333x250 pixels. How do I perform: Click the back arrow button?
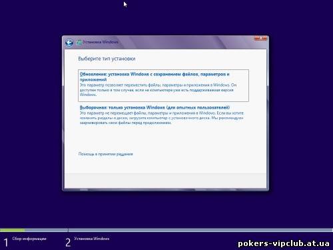pyautogui.click(x=69, y=43)
